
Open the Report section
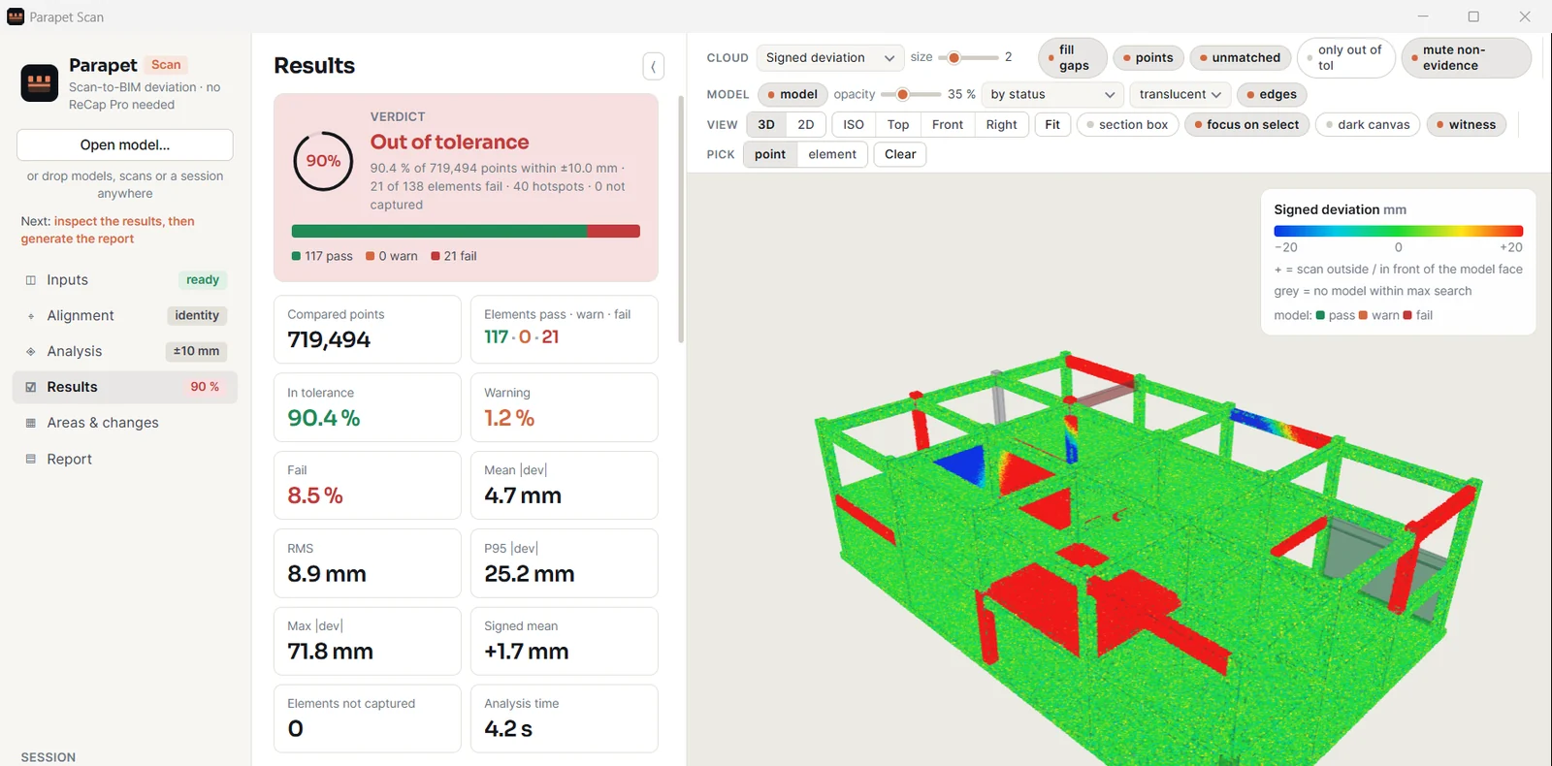pyautogui.click(x=125, y=460)
